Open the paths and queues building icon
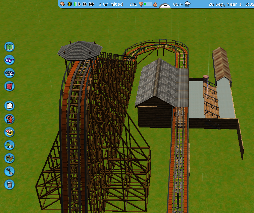This screenshot has height=213, width=254. [9, 158]
